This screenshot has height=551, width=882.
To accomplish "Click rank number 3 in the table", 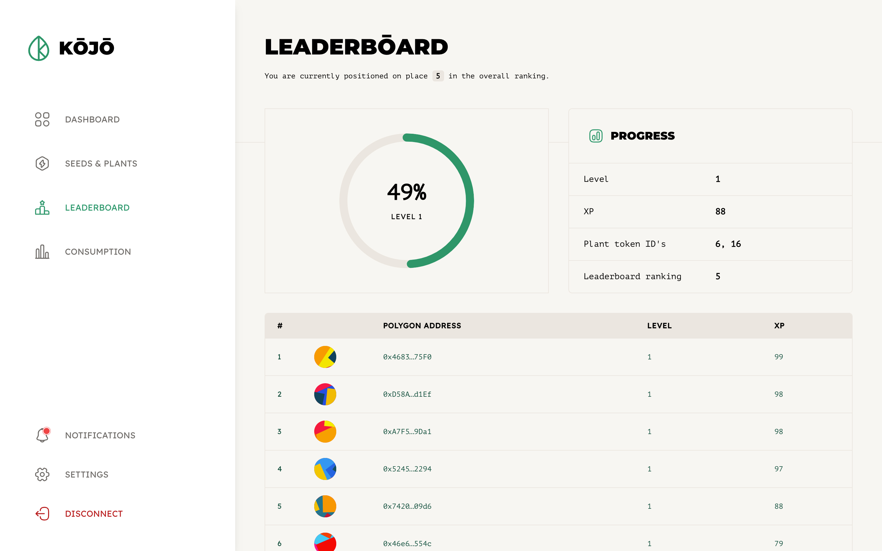I will pos(280,432).
